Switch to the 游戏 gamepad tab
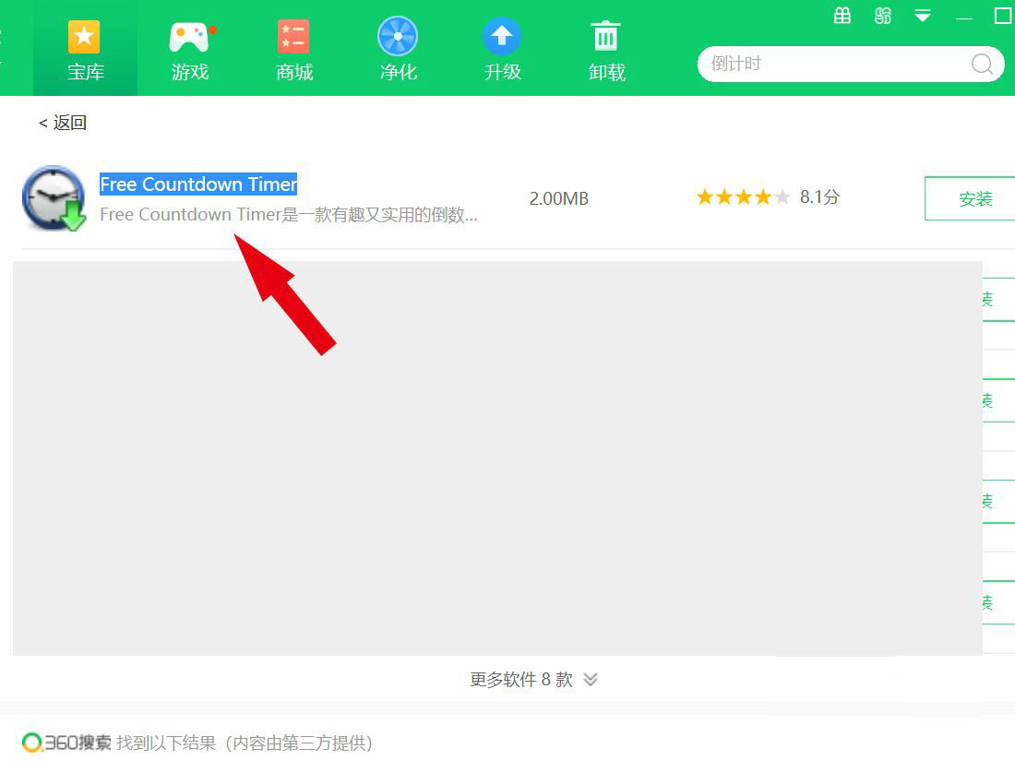This screenshot has width=1015, height=761. [x=190, y=49]
